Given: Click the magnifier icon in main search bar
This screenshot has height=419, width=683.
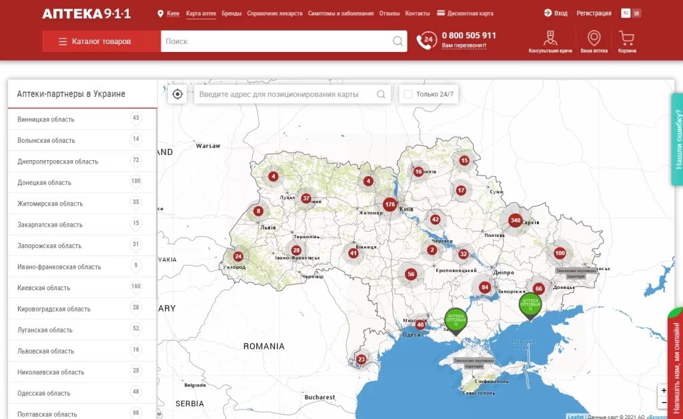Looking at the screenshot, I should pos(398,41).
